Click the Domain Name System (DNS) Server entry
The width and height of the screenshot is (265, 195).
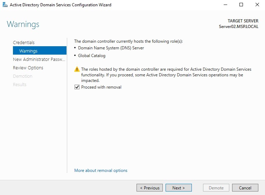111,48
